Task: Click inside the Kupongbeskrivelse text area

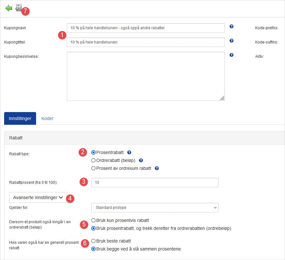Action: coord(146,76)
